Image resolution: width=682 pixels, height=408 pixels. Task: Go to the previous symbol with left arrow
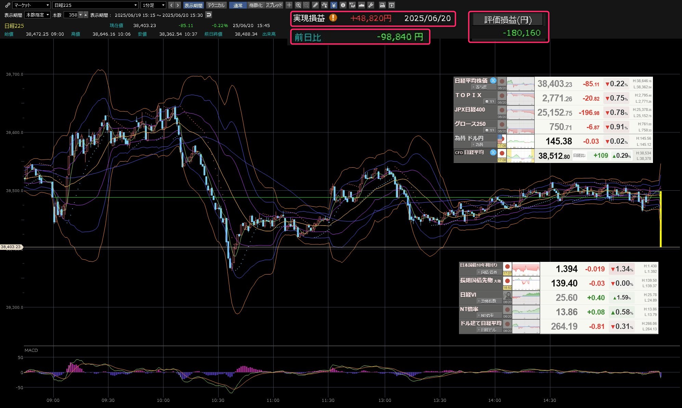pyautogui.click(x=171, y=5)
